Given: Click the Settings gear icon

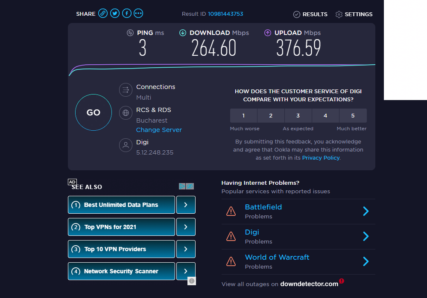Looking at the screenshot, I should (x=339, y=14).
